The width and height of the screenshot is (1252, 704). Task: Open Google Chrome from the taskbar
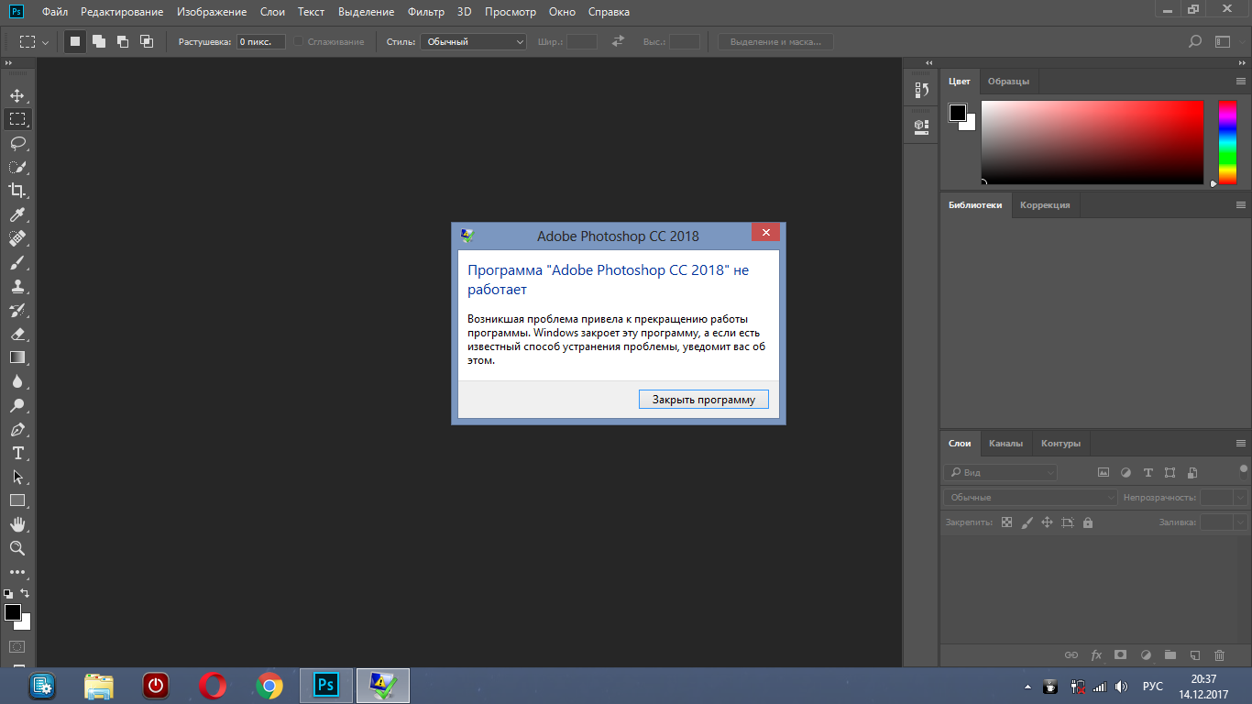pos(269,685)
